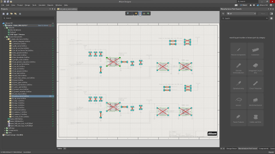
Task: Open the Simulate menu
Action: pyautogui.click(x=42, y=5)
